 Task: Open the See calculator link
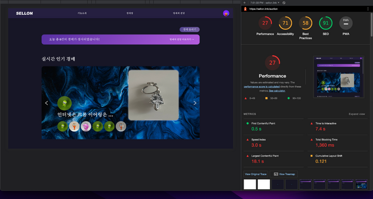(277, 91)
